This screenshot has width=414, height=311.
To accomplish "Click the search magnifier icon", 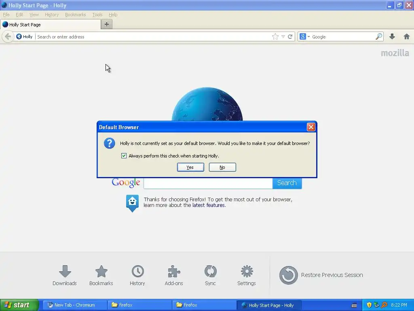I will pyautogui.click(x=378, y=36).
